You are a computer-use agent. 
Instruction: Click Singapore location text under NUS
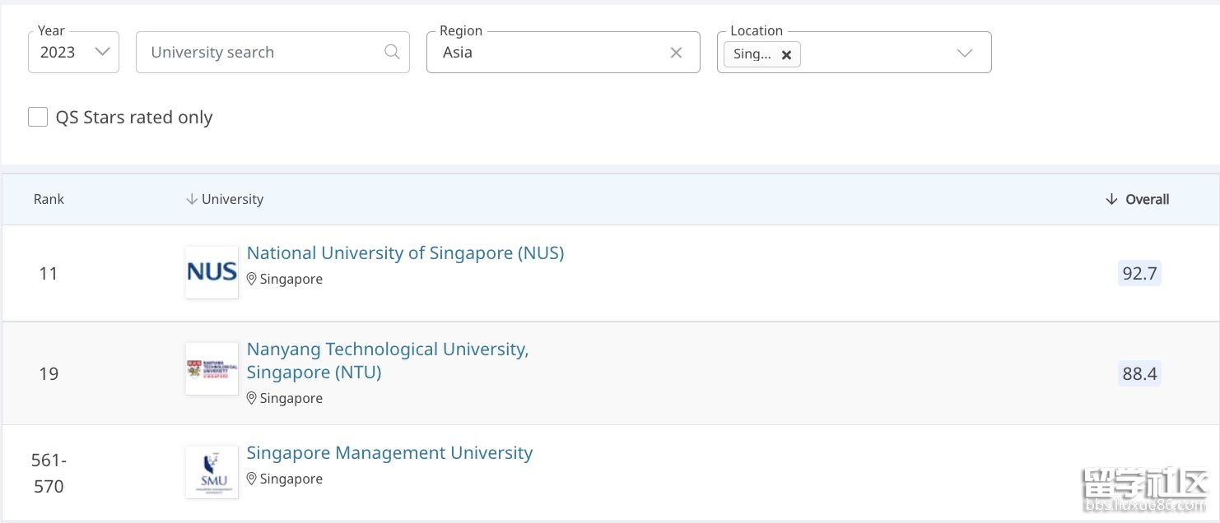291,279
